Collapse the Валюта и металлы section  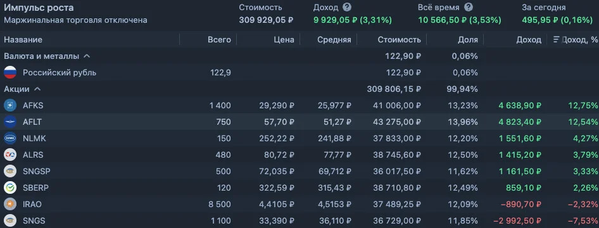[87, 56]
